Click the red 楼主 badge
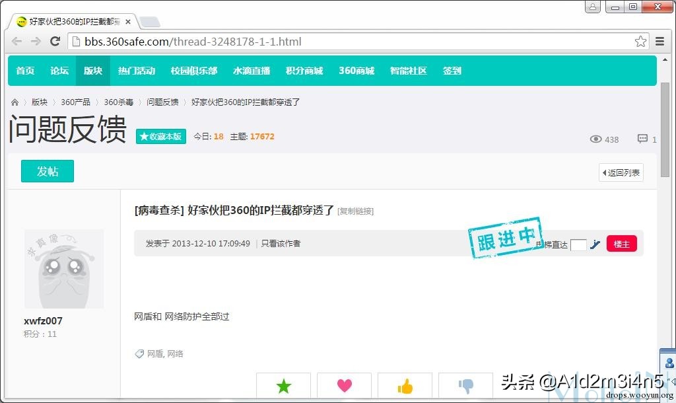The width and height of the screenshot is (676, 403). 621,244
